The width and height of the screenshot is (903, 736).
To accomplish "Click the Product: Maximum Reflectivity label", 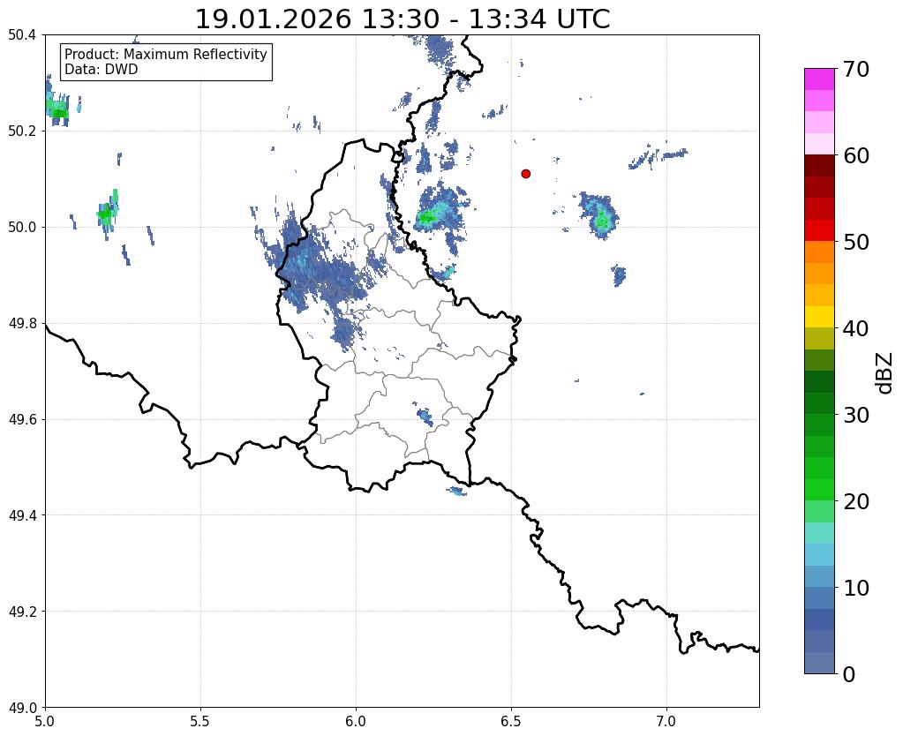I will 166,54.
